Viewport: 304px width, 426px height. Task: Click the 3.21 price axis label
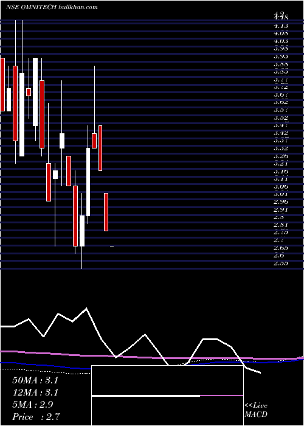(281, 164)
